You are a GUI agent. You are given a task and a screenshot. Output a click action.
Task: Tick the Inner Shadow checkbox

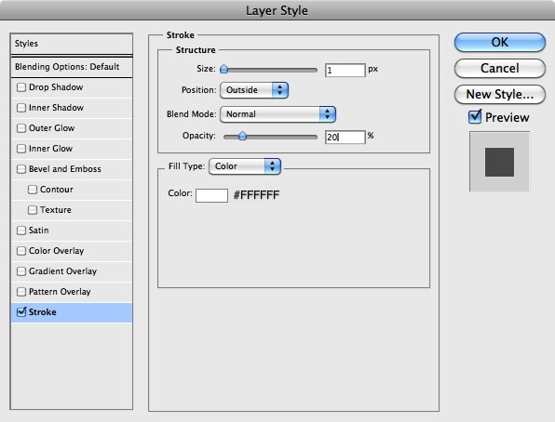(21, 108)
